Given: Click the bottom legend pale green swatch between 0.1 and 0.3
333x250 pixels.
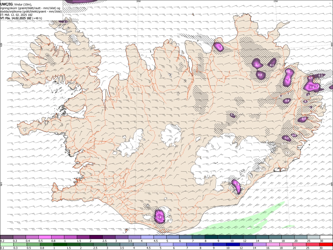Looking at the screenshot, I should (7, 245).
